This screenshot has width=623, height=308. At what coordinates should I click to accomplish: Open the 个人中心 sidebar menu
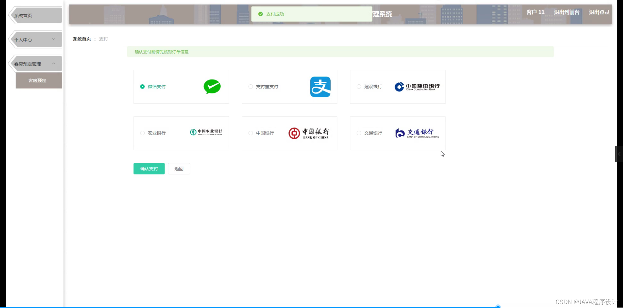tap(35, 40)
